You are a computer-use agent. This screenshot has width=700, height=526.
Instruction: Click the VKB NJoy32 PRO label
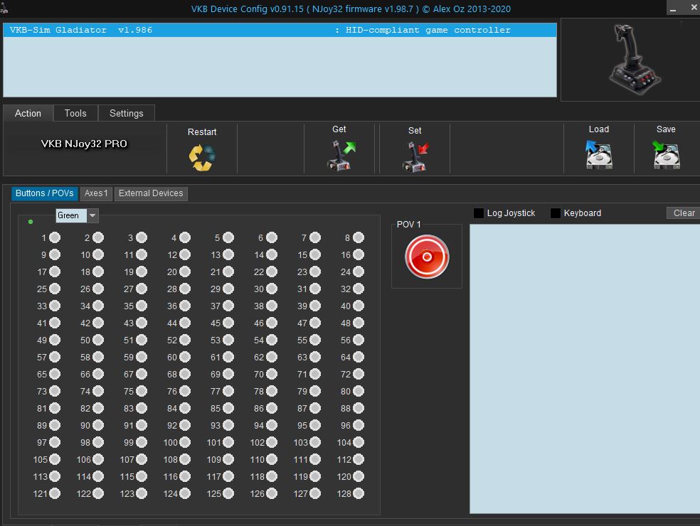(x=84, y=144)
